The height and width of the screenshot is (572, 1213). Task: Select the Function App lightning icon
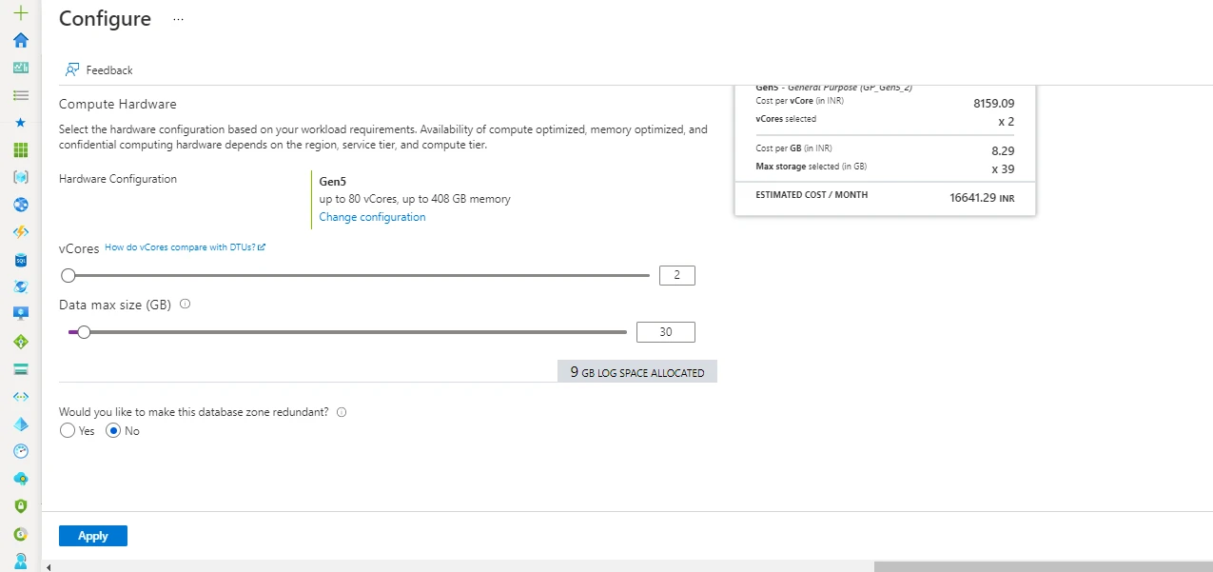click(20, 231)
